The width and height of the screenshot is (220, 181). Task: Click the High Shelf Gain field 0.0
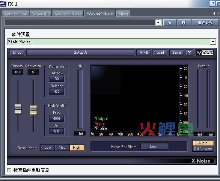(57, 131)
